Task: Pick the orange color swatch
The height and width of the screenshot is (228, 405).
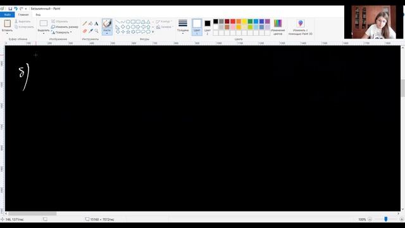Action: tap(239, 22)
